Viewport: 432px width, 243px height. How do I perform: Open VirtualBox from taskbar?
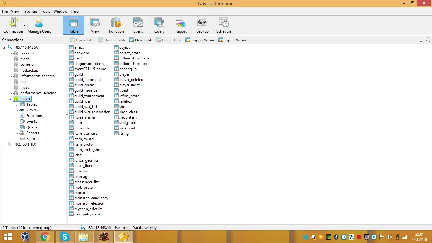(x=25, y=237)
